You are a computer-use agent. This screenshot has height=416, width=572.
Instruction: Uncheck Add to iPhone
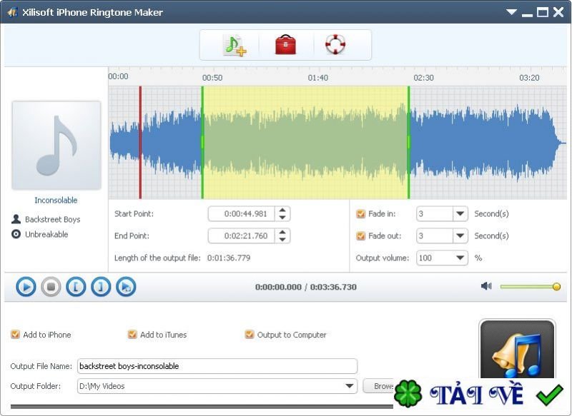click(x=15, y=335)
